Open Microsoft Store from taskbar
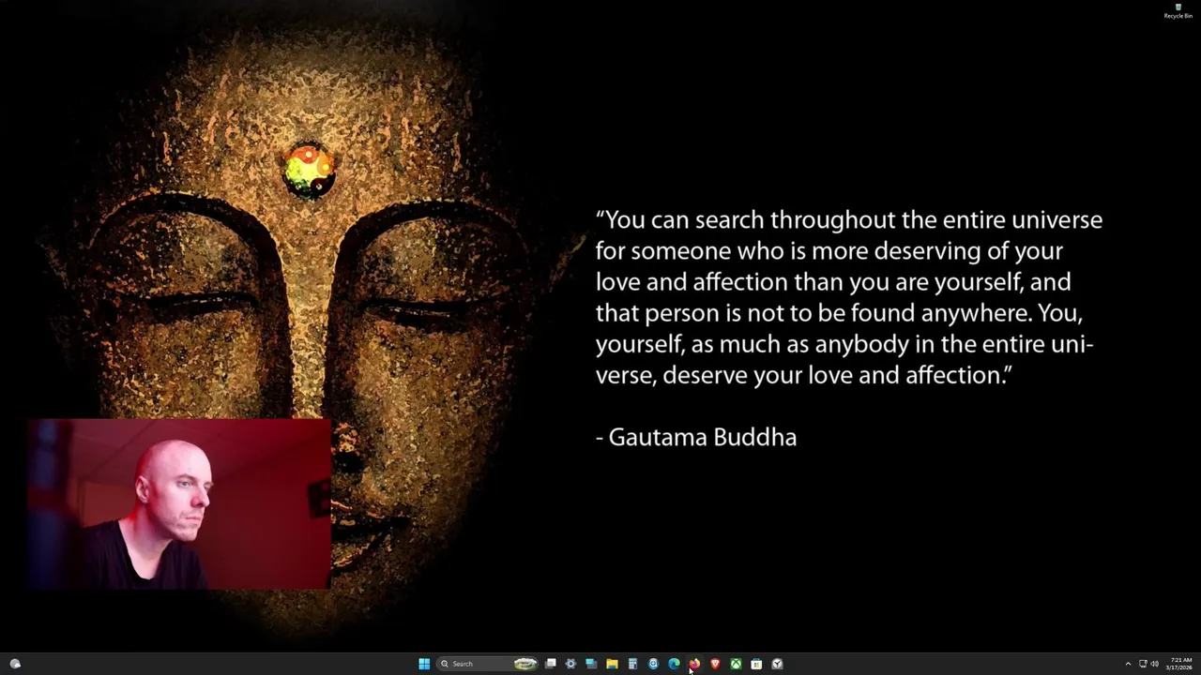Image resolution: width=1201 pixels, height=675 pixels. point(756,664)
